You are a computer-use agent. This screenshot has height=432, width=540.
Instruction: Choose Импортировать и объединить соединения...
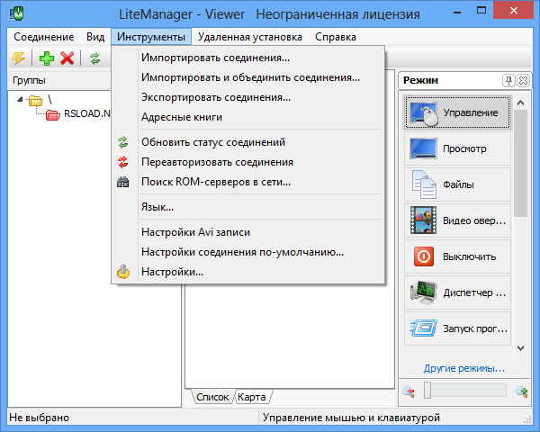248,77
